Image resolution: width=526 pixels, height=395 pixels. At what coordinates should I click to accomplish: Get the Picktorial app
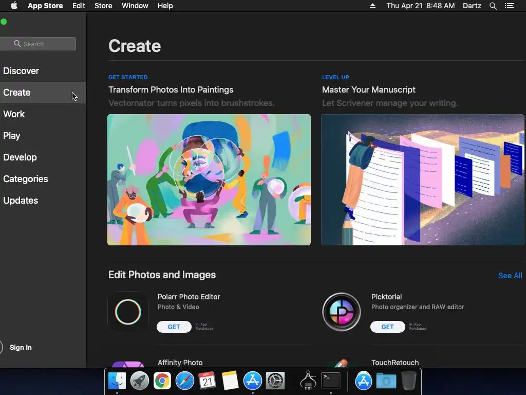(387, 327)
